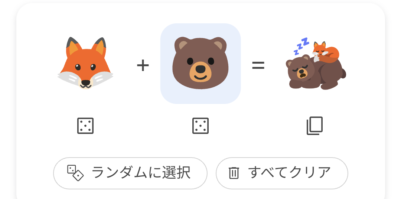Viewport: 401px width, 199px height.
Task: Randomize the fox emoji with its dice icon
Action: pos(85,126)
